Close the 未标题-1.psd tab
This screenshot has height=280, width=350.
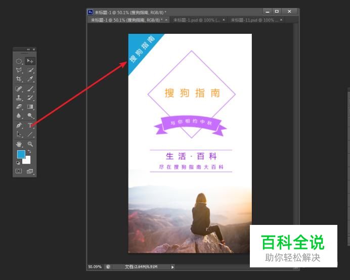pyautogui.click(x=224, y=20)
